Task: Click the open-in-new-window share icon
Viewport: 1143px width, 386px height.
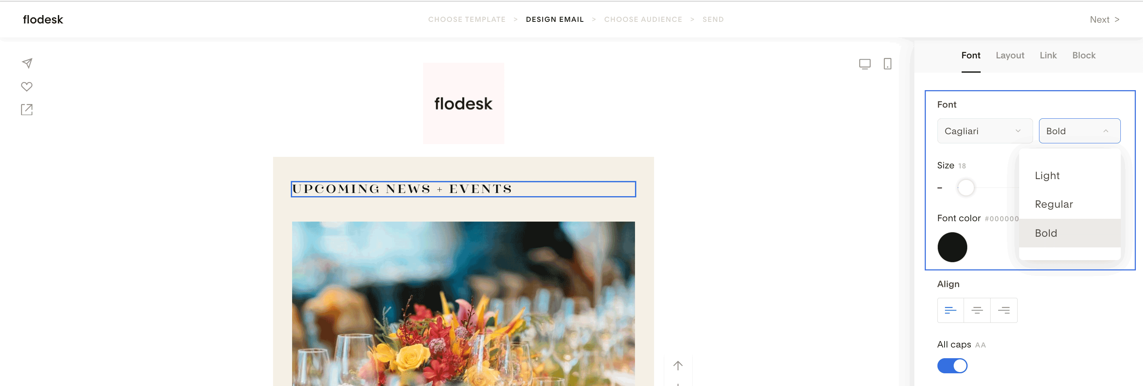Action: [27, 110]
